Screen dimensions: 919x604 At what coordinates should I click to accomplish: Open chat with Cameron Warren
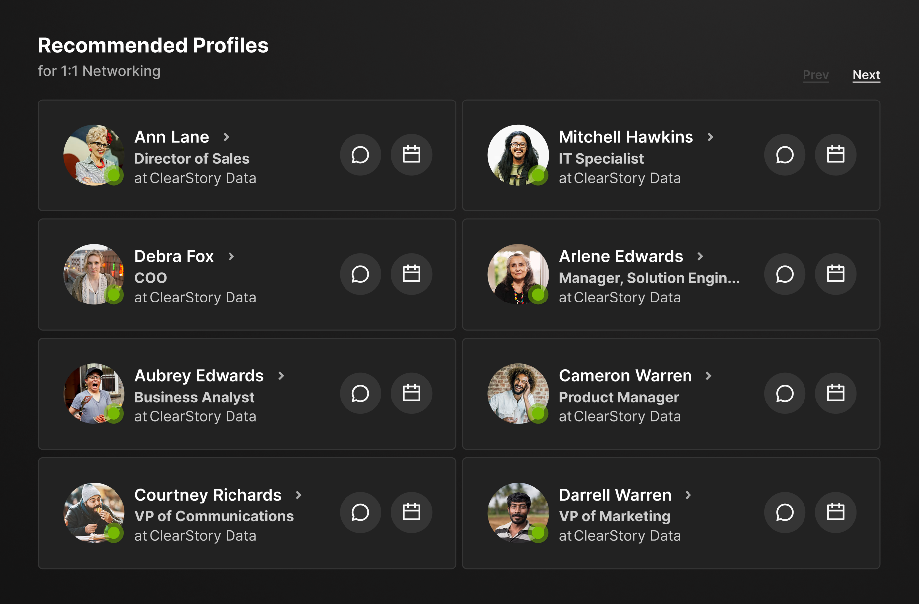[785, 393]
